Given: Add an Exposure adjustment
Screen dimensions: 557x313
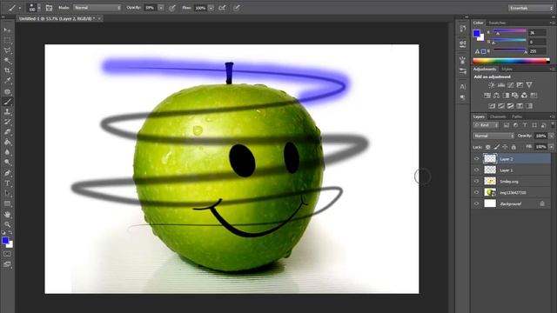Looking at the screenshot, I should (x=520, y=85).
